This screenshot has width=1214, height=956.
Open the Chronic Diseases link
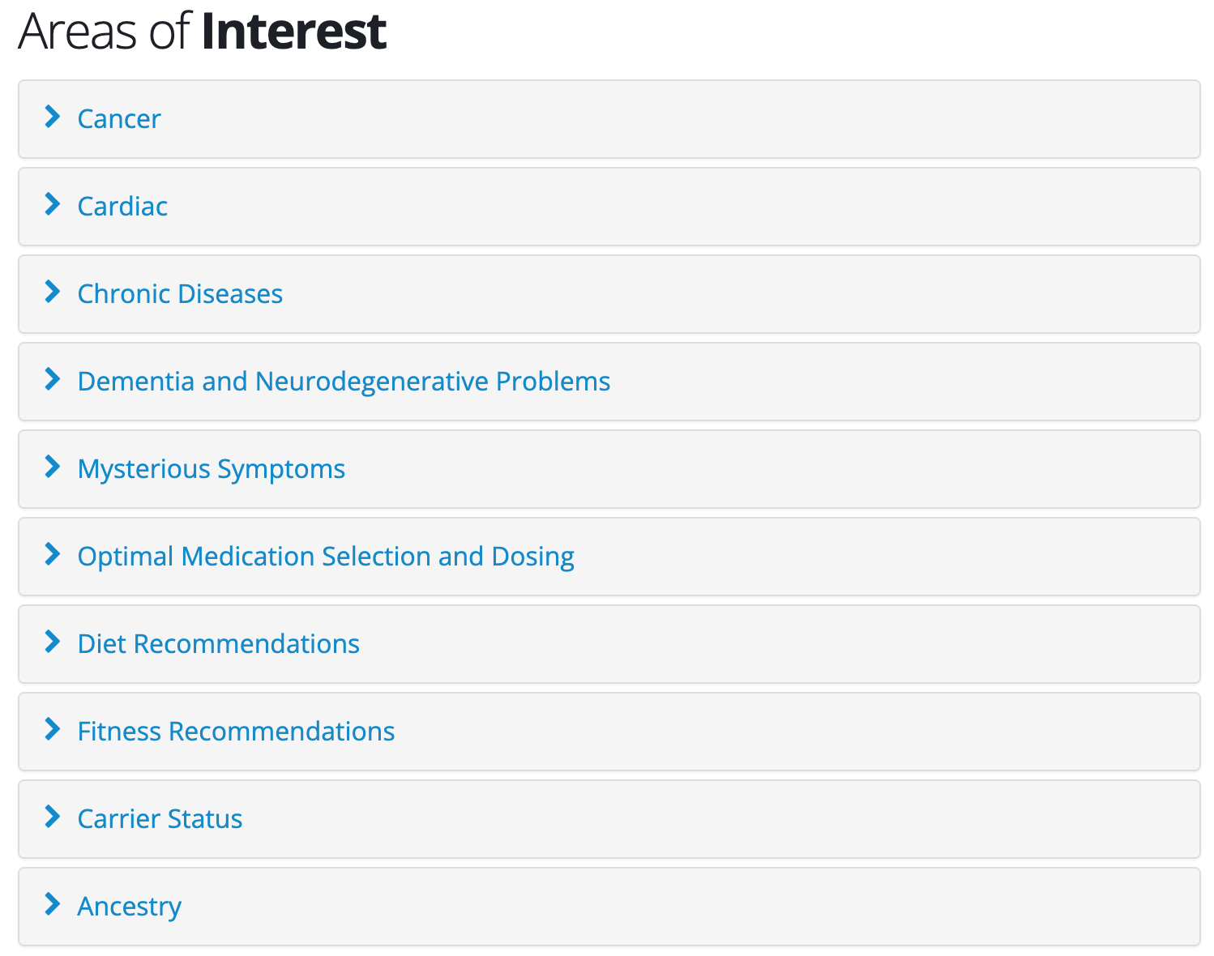pos(180,293)
